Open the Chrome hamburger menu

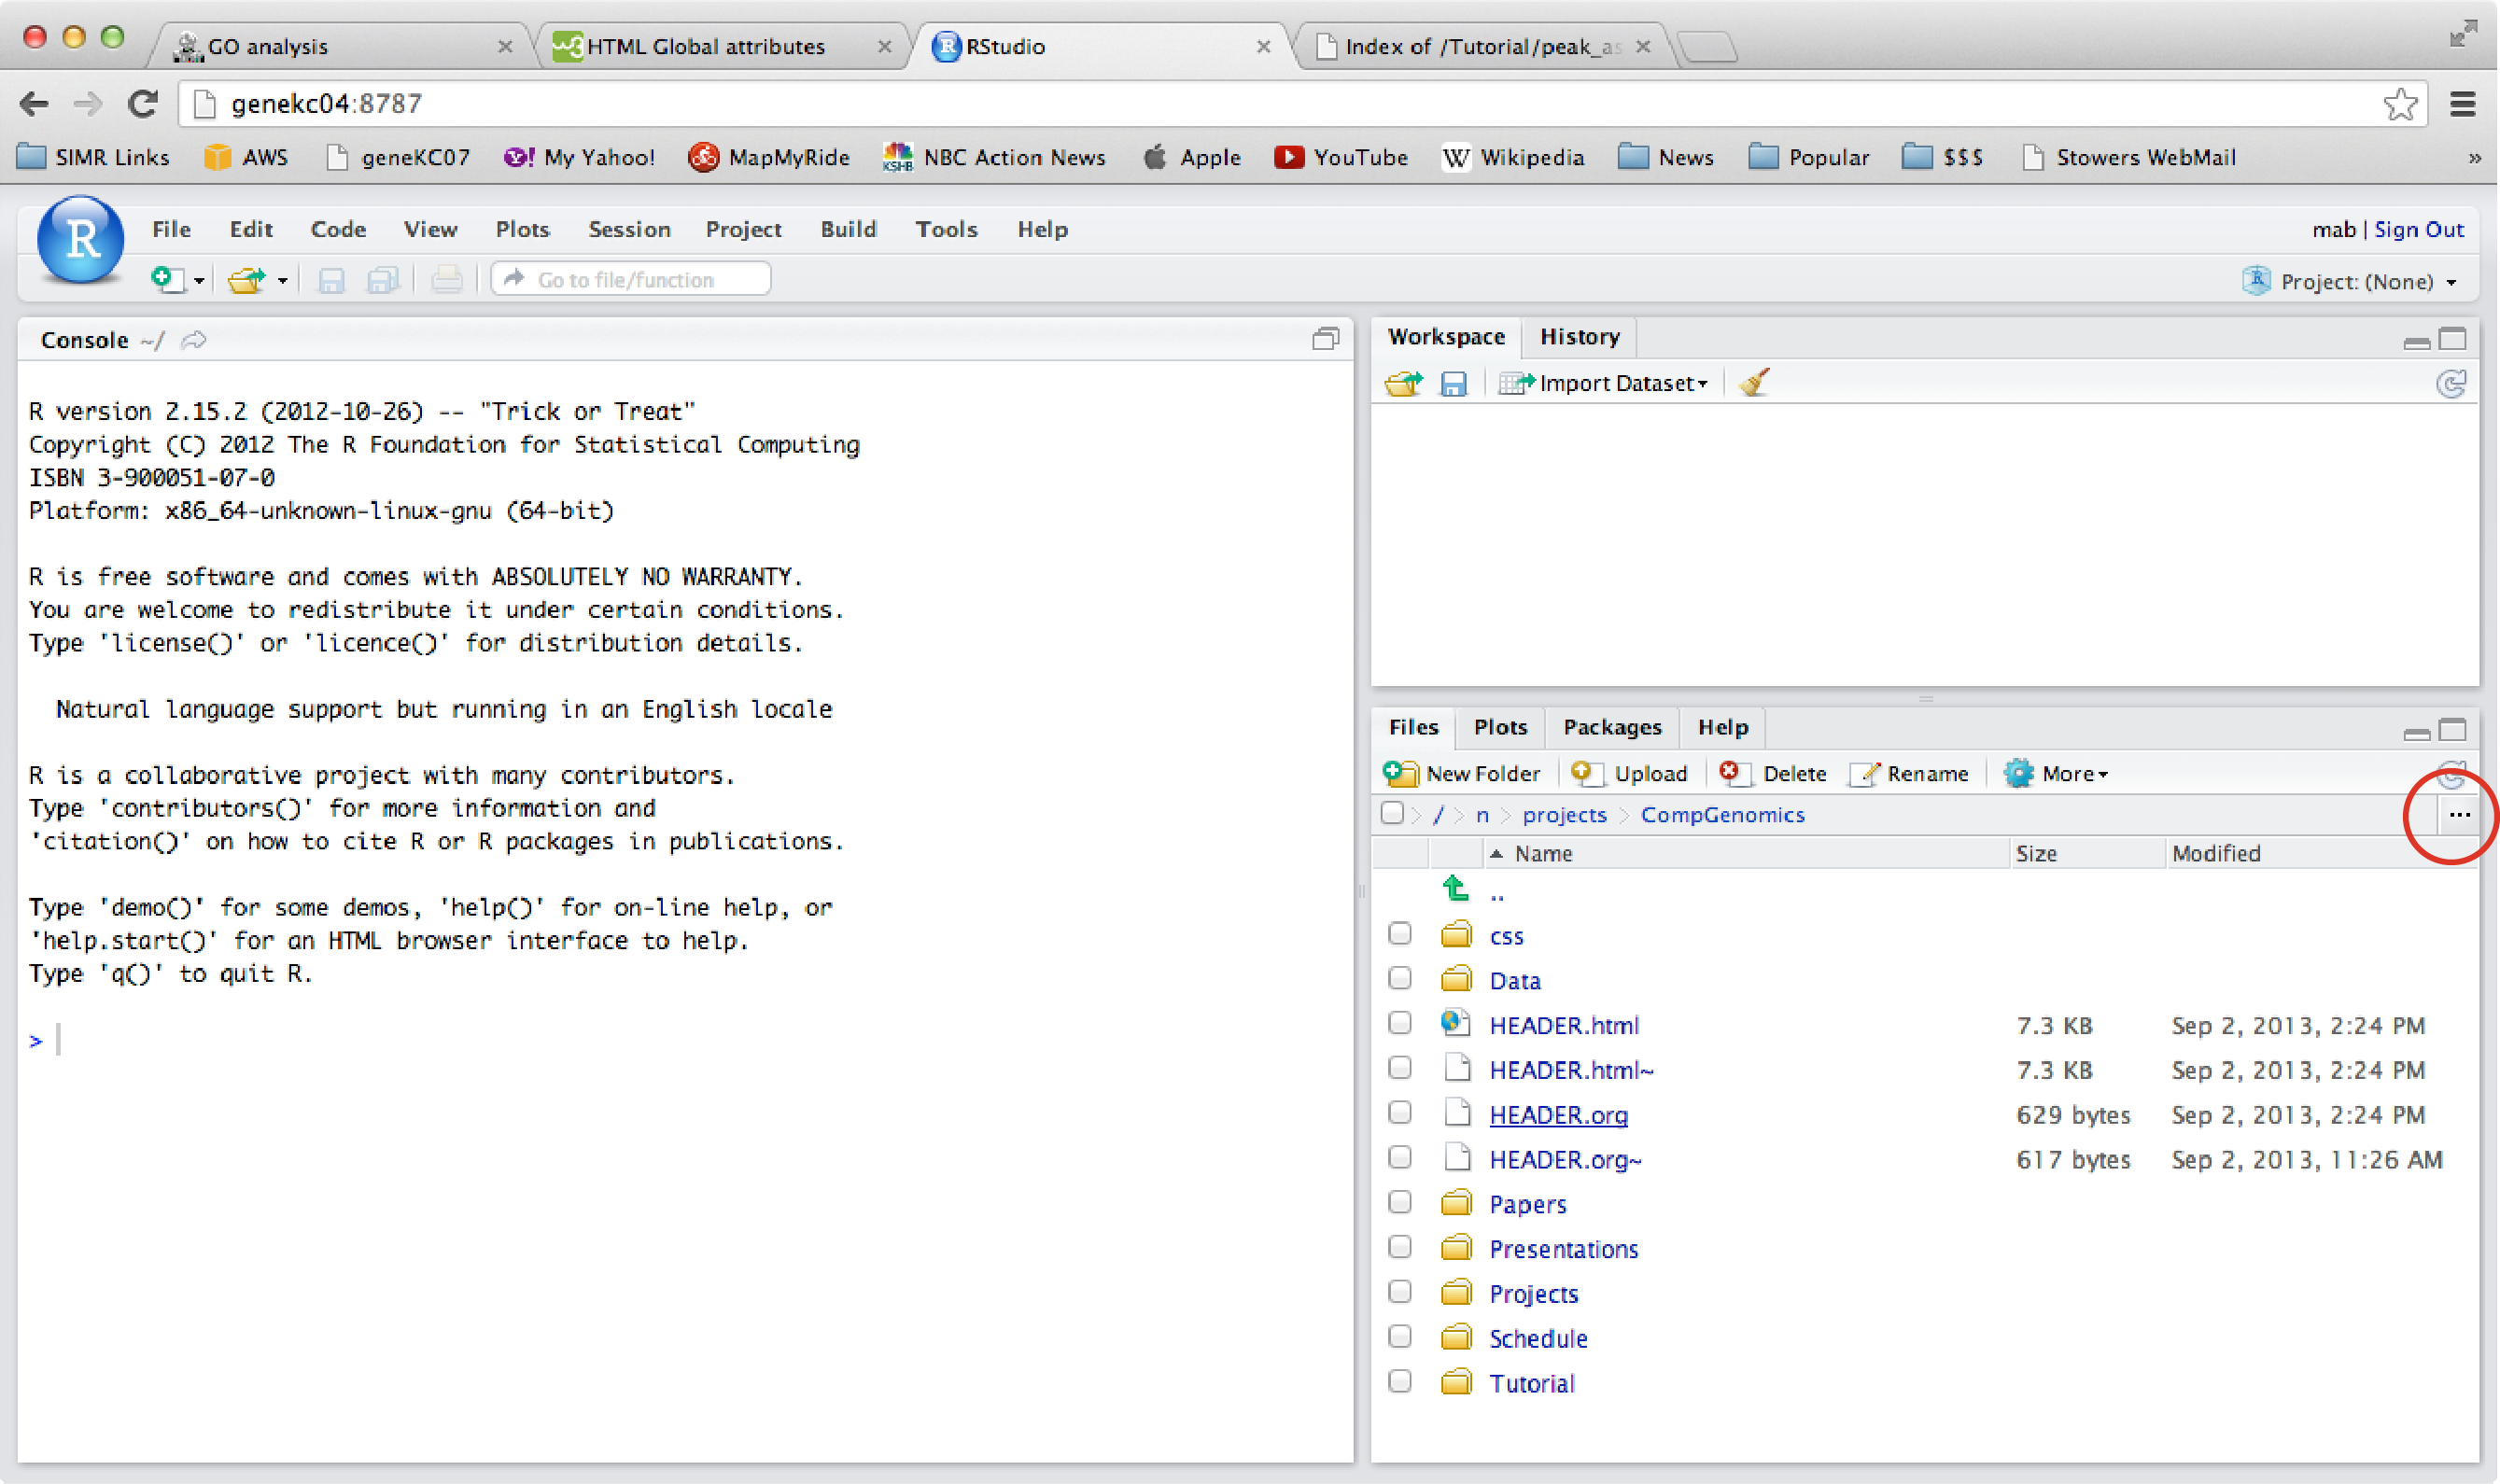2462,104
